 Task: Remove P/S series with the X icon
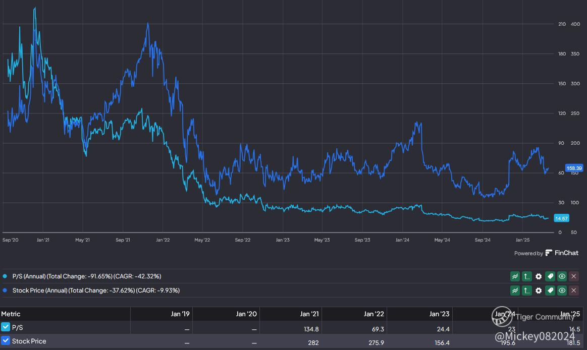573,276
